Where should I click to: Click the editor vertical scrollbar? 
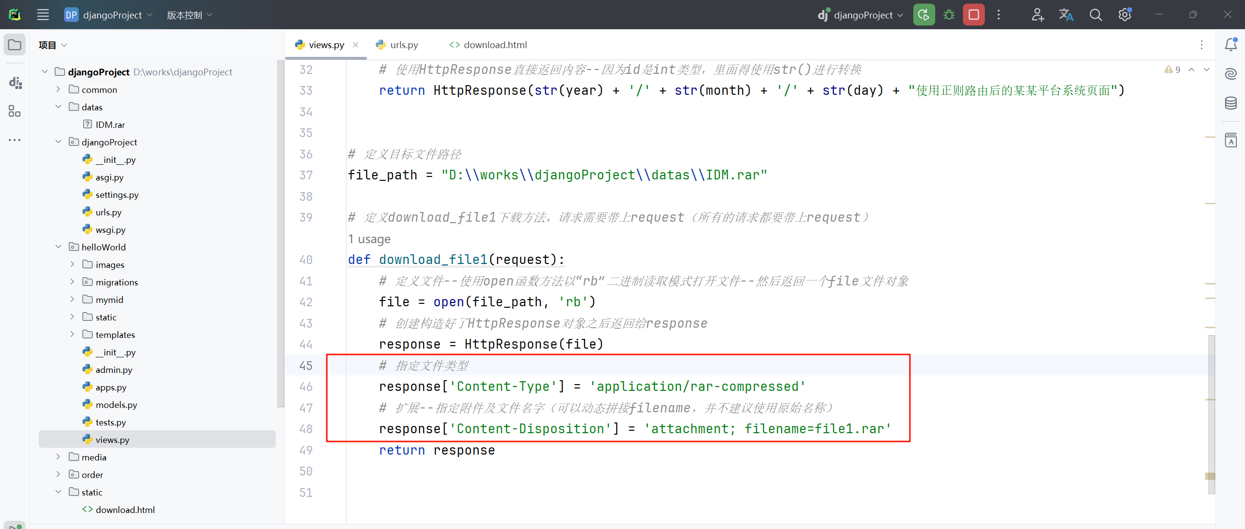point(1211,414)
